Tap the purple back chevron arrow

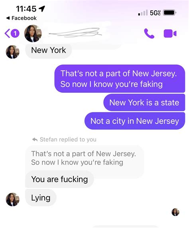tap(7, 34)
